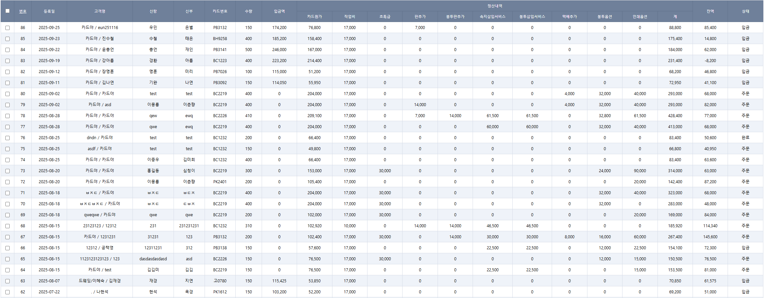The image size is (764, 298).
Task: Click the 정산내역 group header
Action: pos(495,6)
